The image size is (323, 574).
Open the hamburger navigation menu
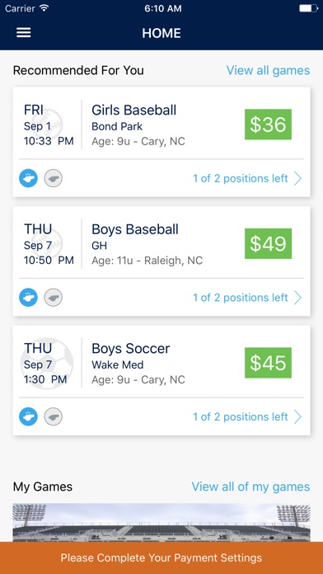pos(23,33)
